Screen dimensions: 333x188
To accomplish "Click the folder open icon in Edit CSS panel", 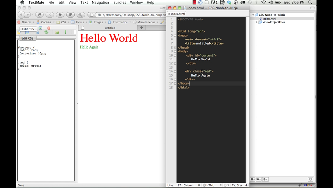I will [19, 32].
